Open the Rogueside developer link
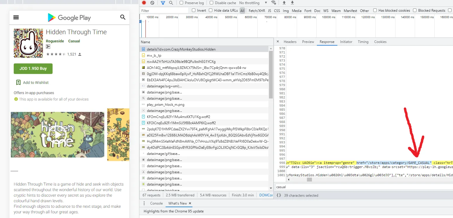Viewport: 453px width, 218px height. pyautogui.click(x=55, y=41)
